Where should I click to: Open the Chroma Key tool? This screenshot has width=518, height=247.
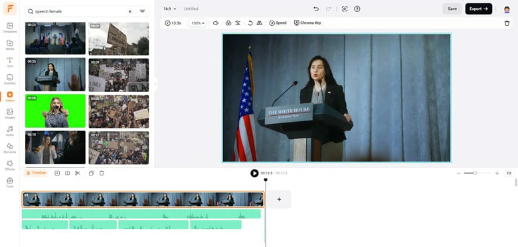(x=307, y=23)
